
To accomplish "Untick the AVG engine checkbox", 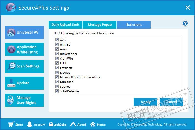I will (57, 40).
